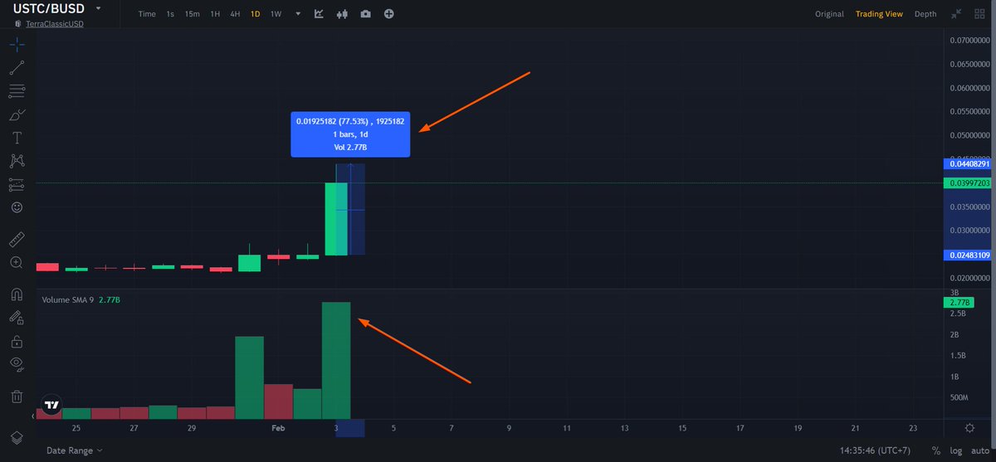Select the 1D interval

[x=256, y=14]
